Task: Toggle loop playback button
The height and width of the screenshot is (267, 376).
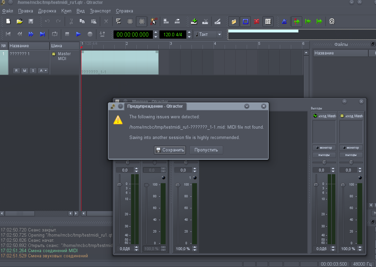Action: (55, 34)
